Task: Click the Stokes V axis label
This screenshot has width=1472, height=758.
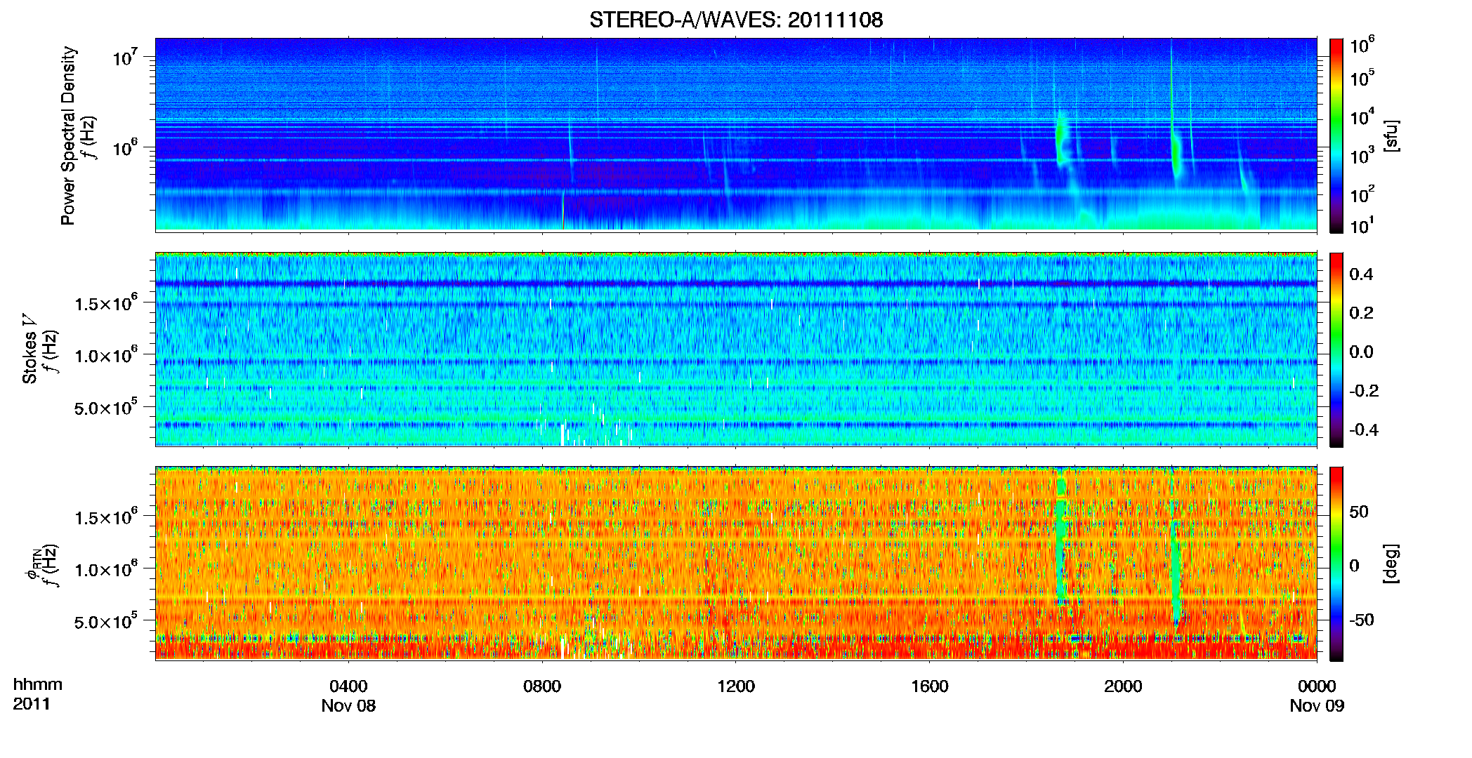Action: (30, 349)
